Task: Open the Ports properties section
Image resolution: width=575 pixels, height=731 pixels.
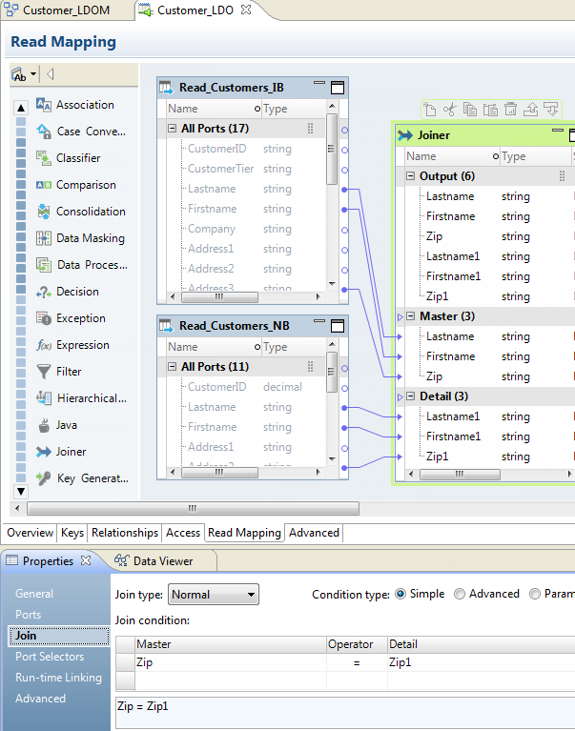Action: pos(29,615)
